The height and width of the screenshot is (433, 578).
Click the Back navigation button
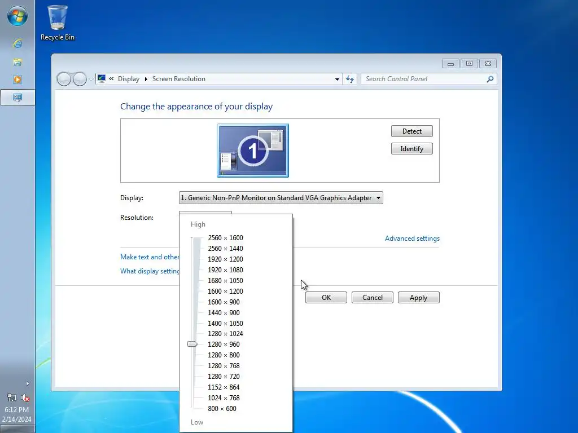(x=64, y=79)
